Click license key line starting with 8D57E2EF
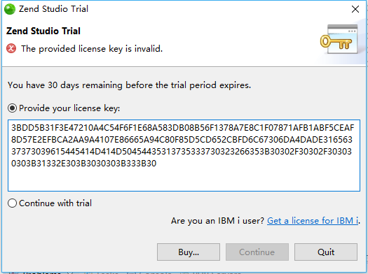This screenshot has width=368, height=274. (182, 140)
